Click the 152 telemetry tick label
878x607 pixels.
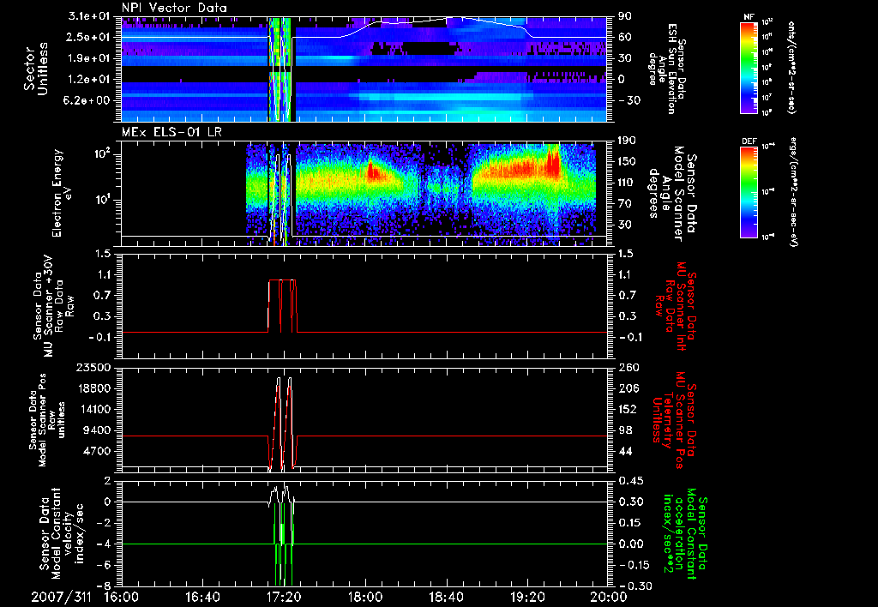tap(627, 409)
